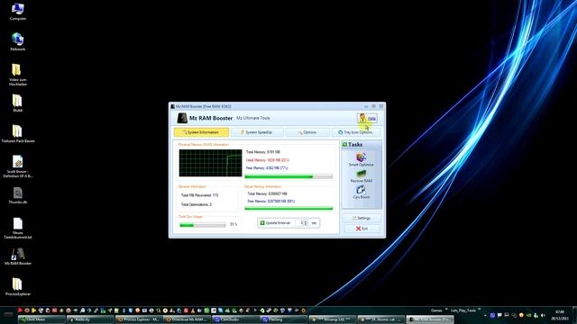This screenshot has height=324, width=577.
Task: Open the Help button in Mz RAM Booster
Action: pyautogui.click(x=367, y=118)
